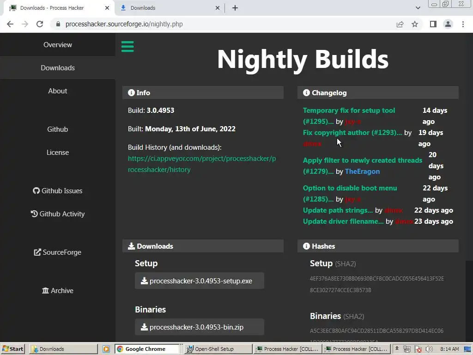Open a new tab with the plus icon
Viewport: 473px width, 355px height.
click(x=235, y=8)
